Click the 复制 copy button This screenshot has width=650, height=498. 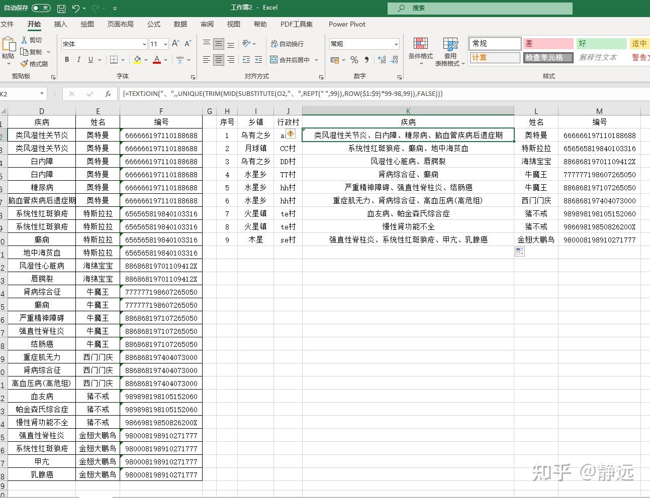(31, 52)
